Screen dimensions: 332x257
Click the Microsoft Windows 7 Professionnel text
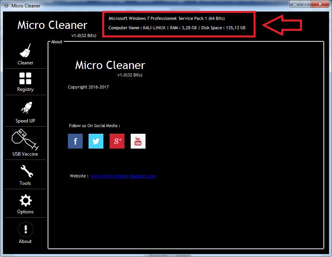coord(142,18)
